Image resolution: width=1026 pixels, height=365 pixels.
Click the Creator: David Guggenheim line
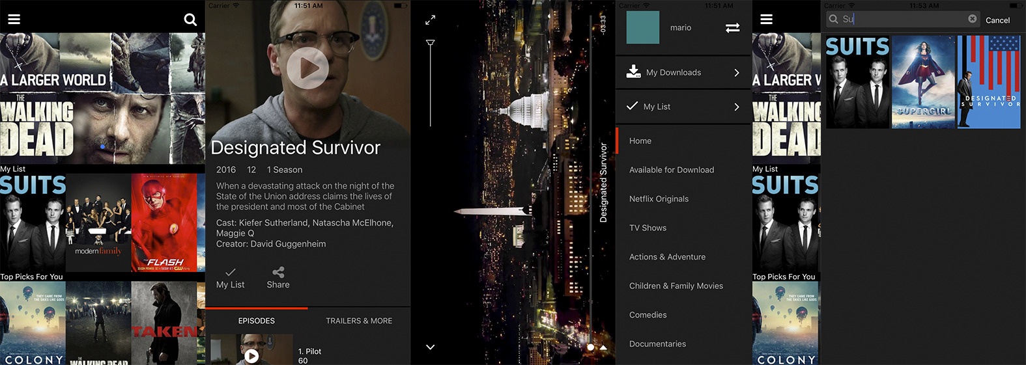(x=271, y=244)
